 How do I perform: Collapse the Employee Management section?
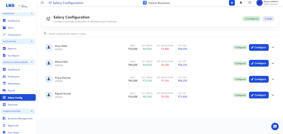tap(31, 62)
